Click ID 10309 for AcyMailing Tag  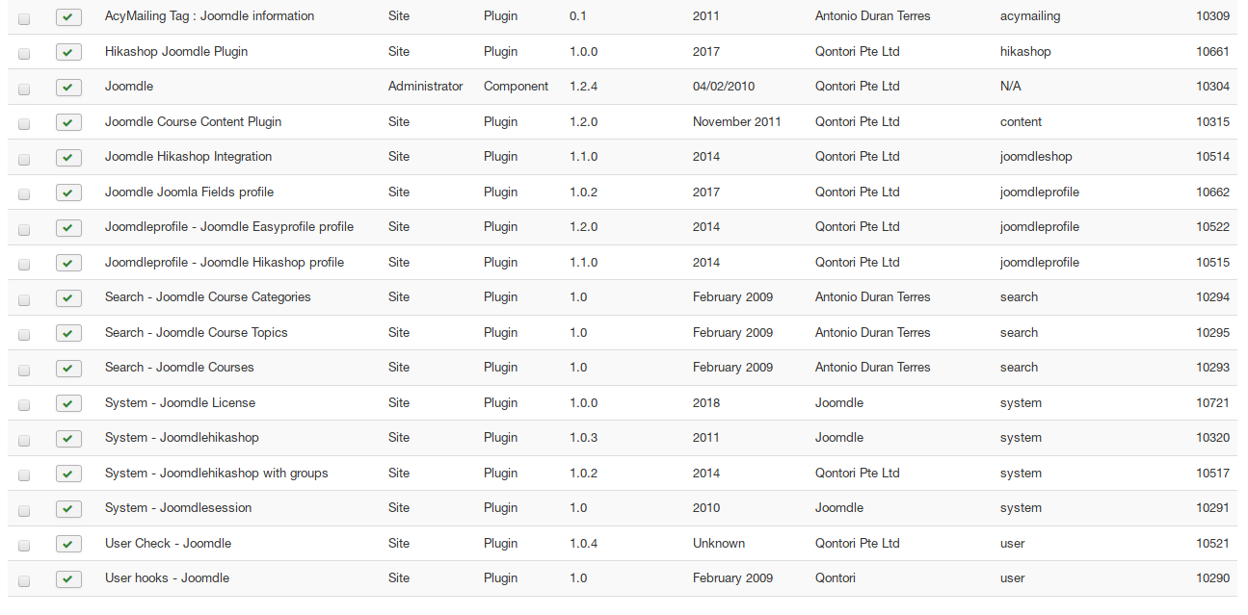pos(1212,15)
